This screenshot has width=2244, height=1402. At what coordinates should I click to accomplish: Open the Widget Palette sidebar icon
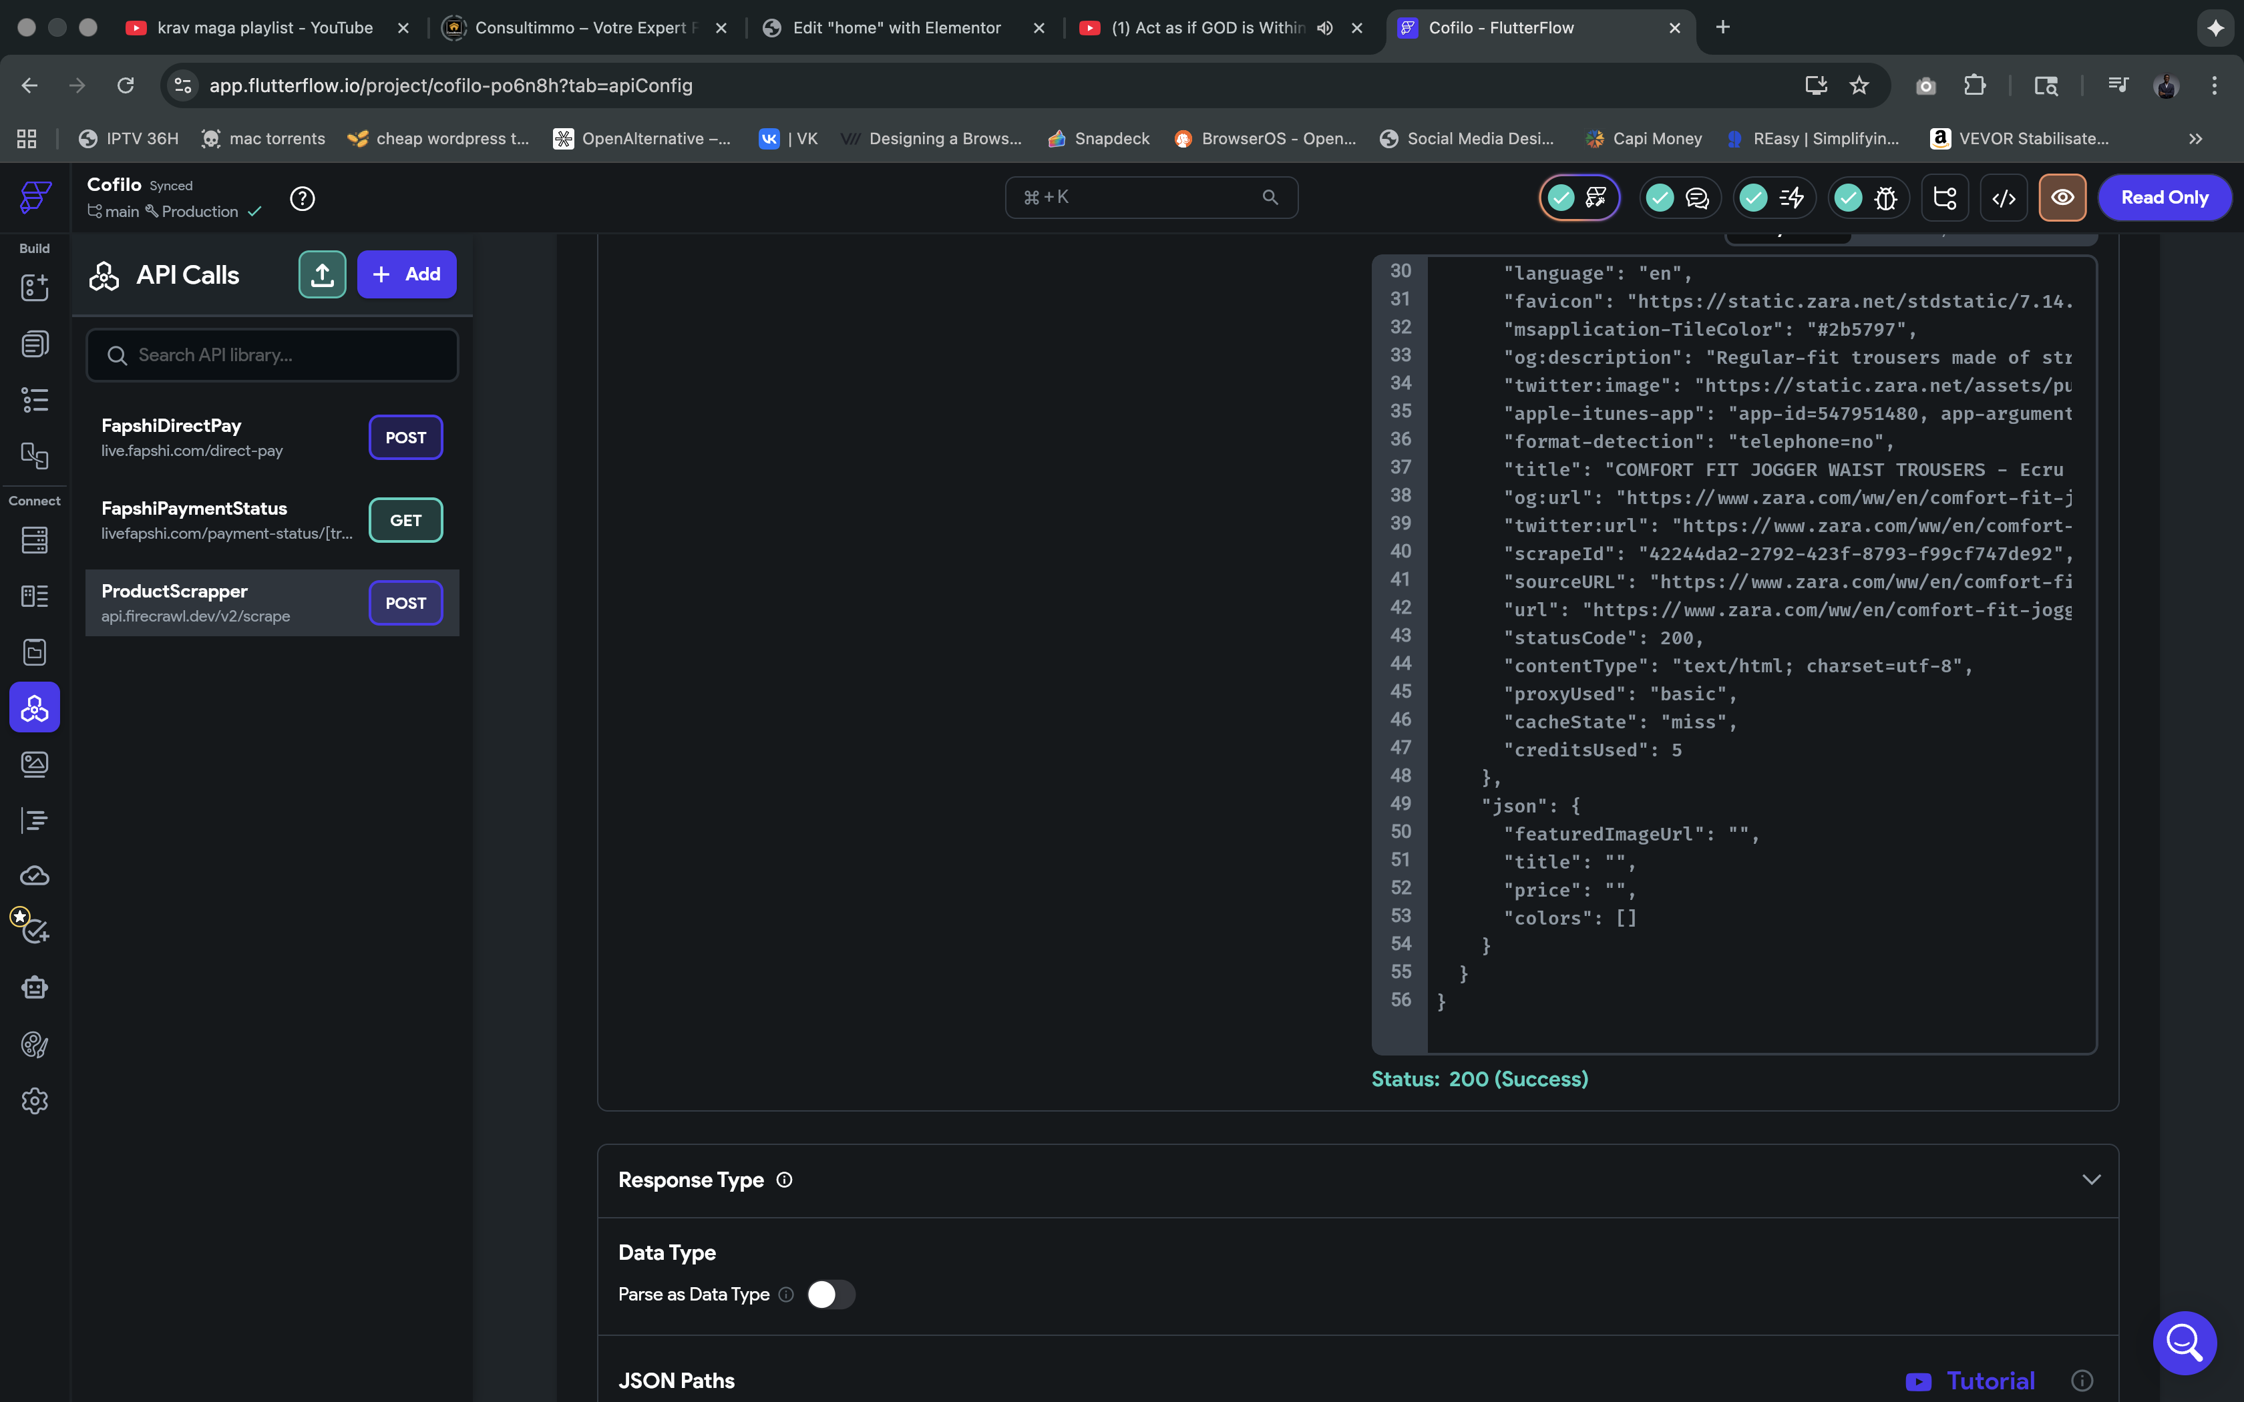pos(34,288)
